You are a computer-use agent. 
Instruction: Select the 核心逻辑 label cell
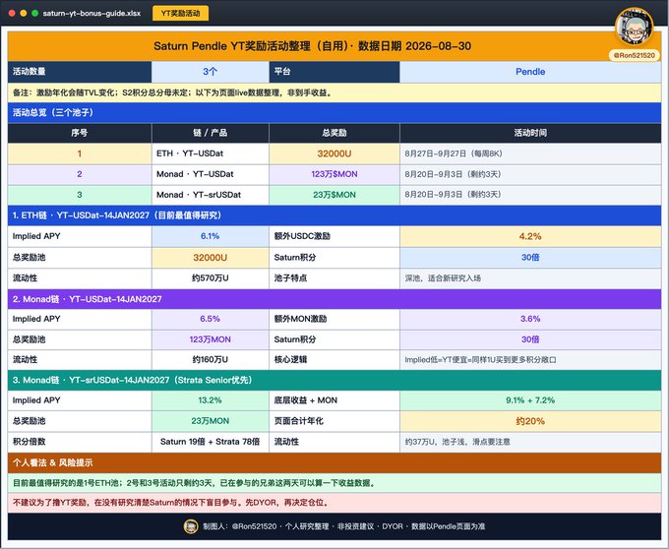[334, 359]
